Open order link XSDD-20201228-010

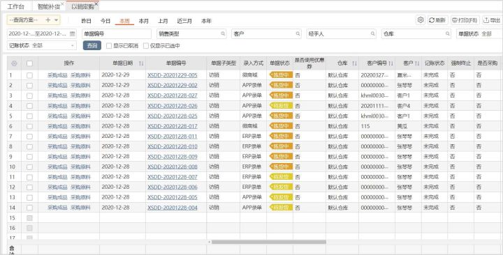[173, 146]
